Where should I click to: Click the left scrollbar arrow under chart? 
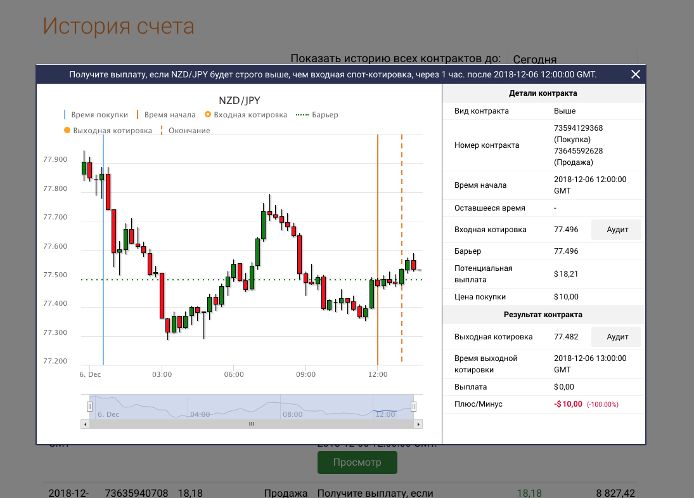[x=84, y=424]
